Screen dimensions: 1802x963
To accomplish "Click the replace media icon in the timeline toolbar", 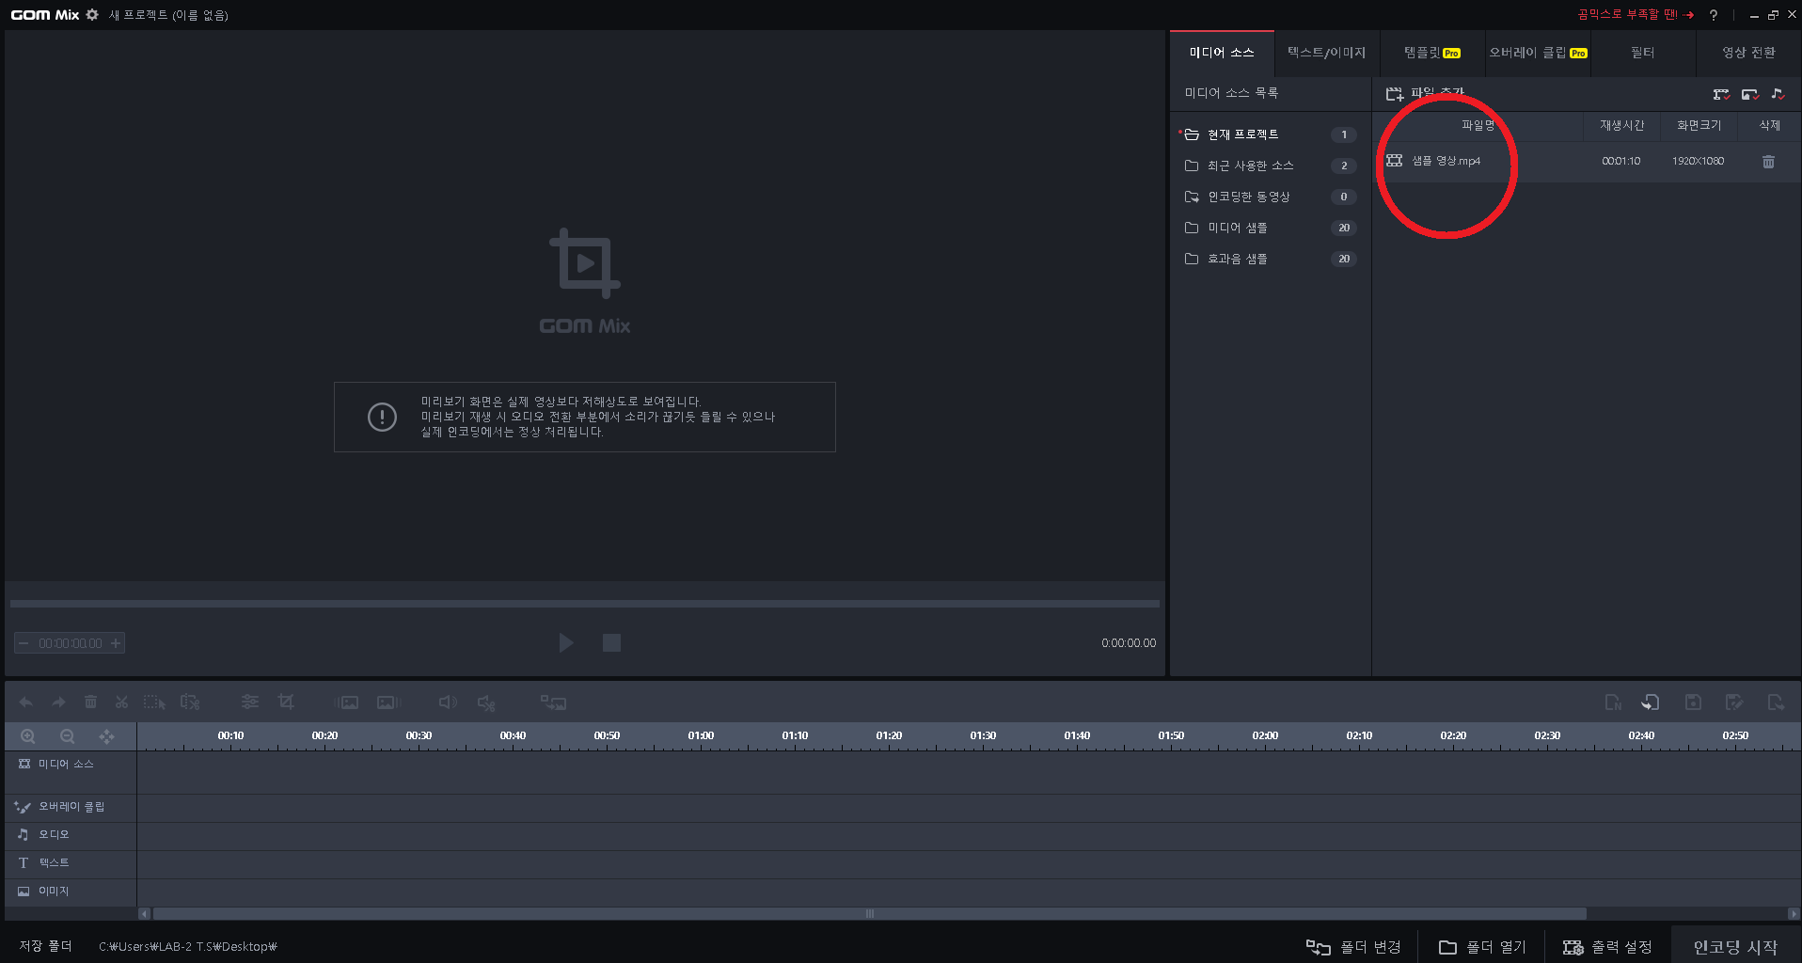I will pyautogui.click(x=553, y=703).
